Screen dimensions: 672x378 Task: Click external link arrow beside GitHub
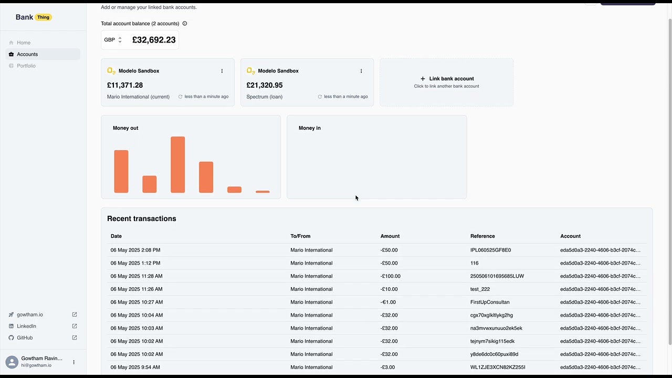(x=75, y=338)
